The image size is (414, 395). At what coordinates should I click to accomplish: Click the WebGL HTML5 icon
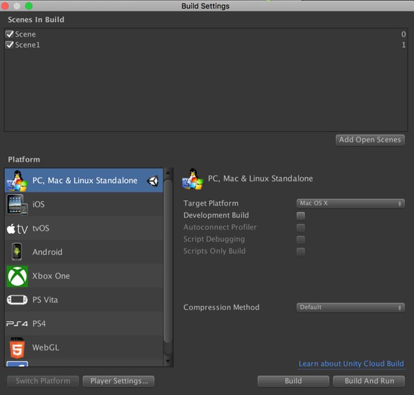click(17, 348)
